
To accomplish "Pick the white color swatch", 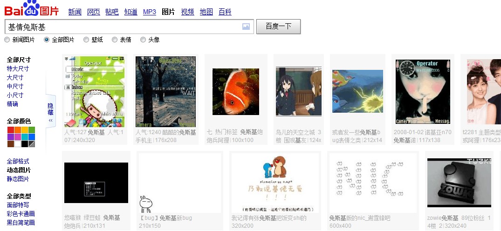I will pyautogui.click(x=18, y=144).
